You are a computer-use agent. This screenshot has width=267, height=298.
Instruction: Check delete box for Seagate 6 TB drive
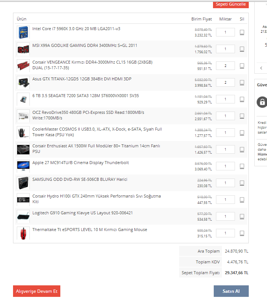coord(242,99)
